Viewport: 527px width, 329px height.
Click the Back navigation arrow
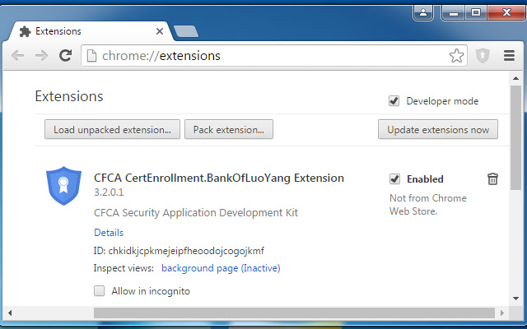18,56
